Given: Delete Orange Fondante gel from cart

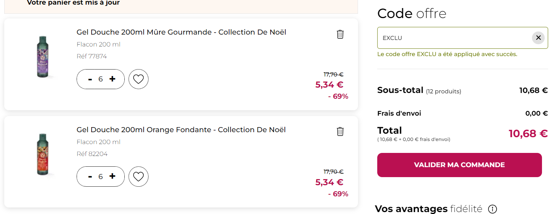Looking at the screenshot, I should [x=340, y=131].
